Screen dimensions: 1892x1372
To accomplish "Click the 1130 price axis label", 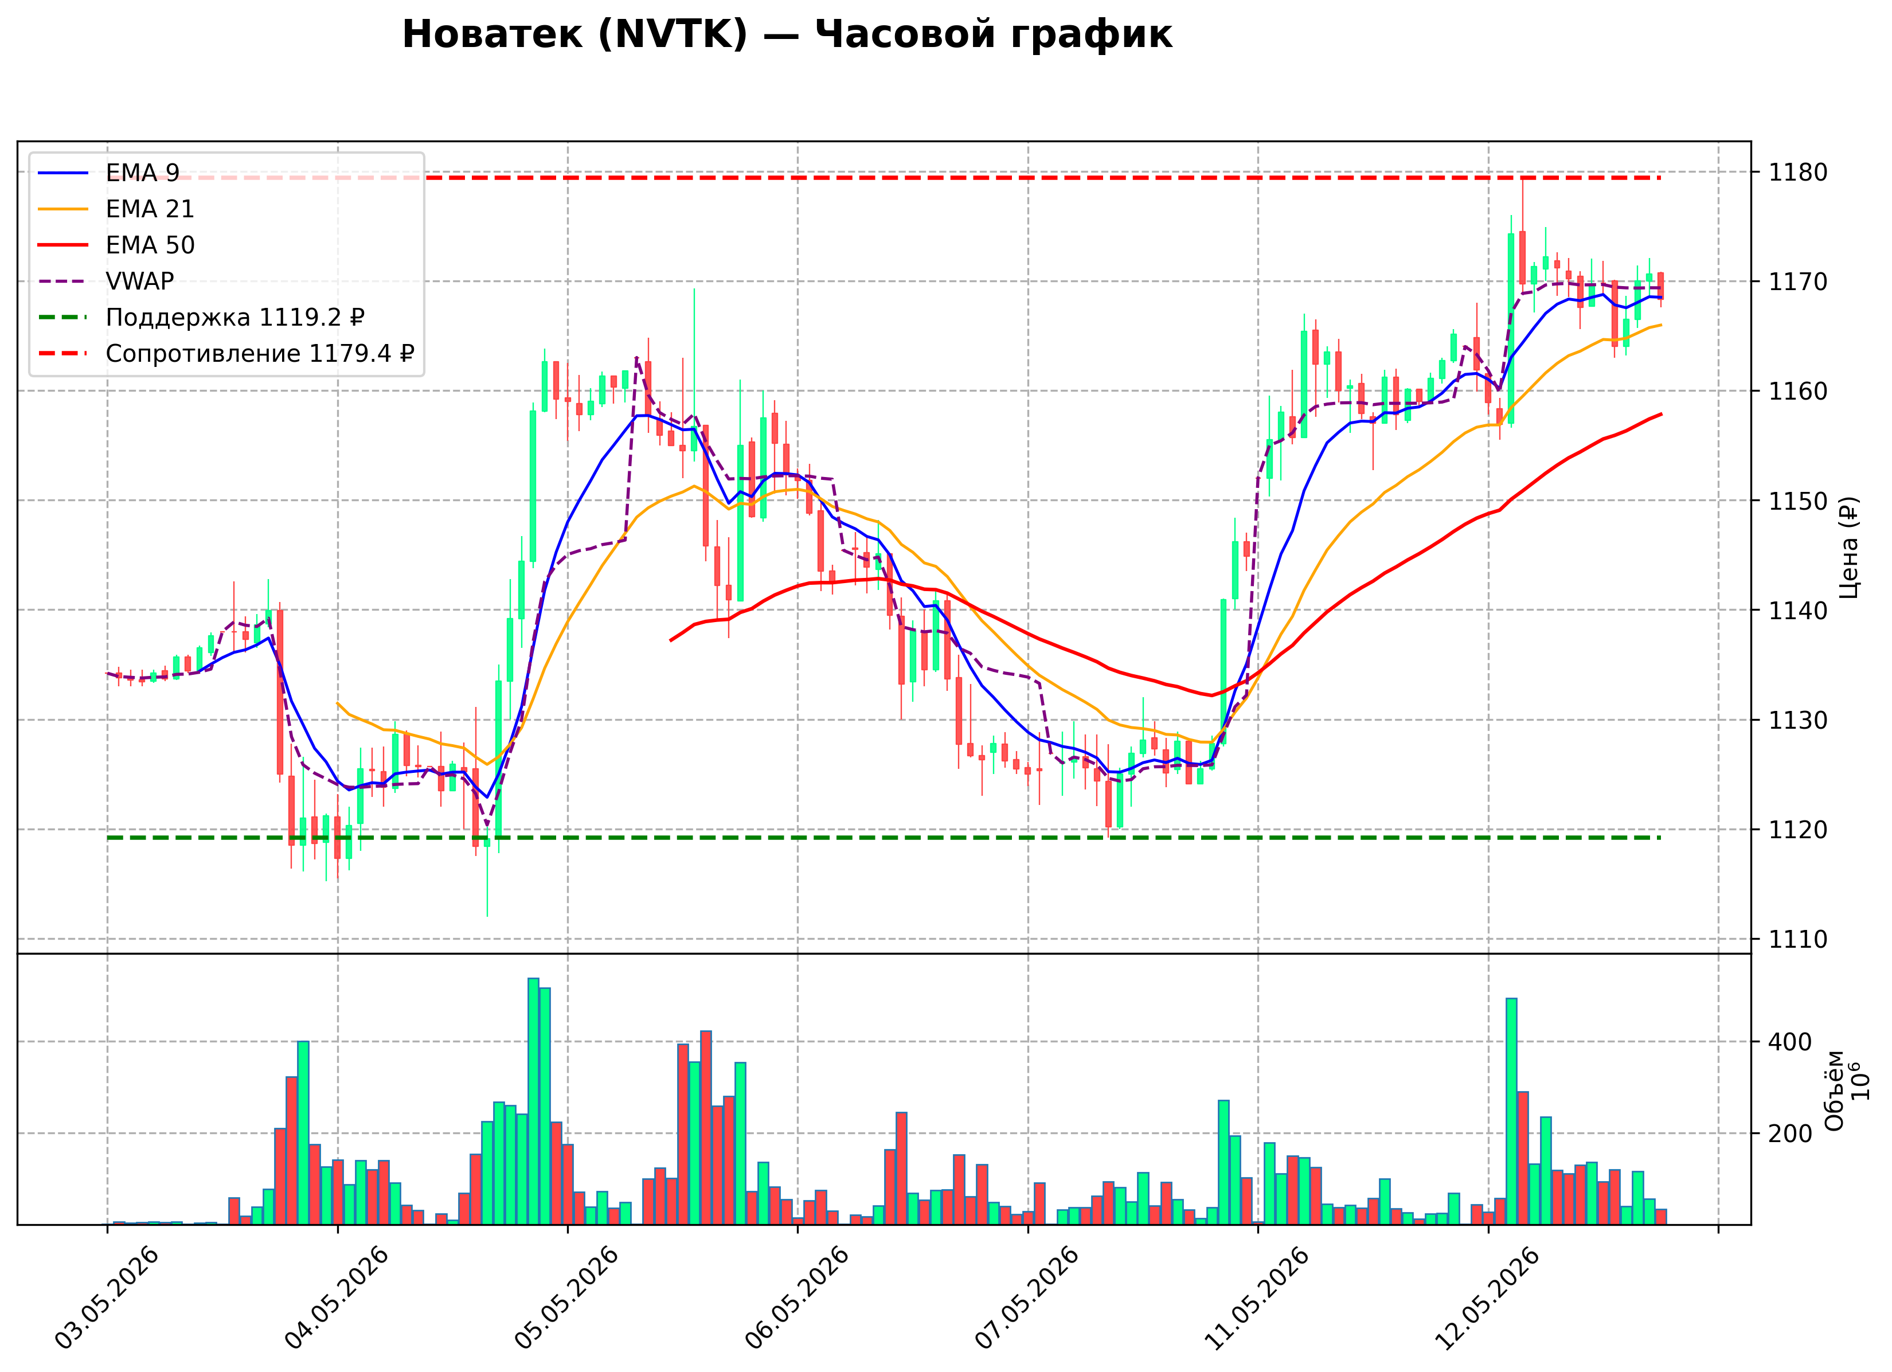I will click(1798, 720).
